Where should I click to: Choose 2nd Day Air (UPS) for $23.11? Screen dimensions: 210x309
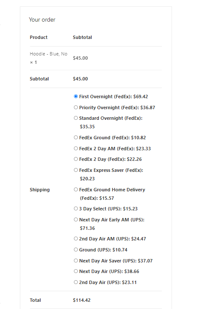(x=76, y=282)
